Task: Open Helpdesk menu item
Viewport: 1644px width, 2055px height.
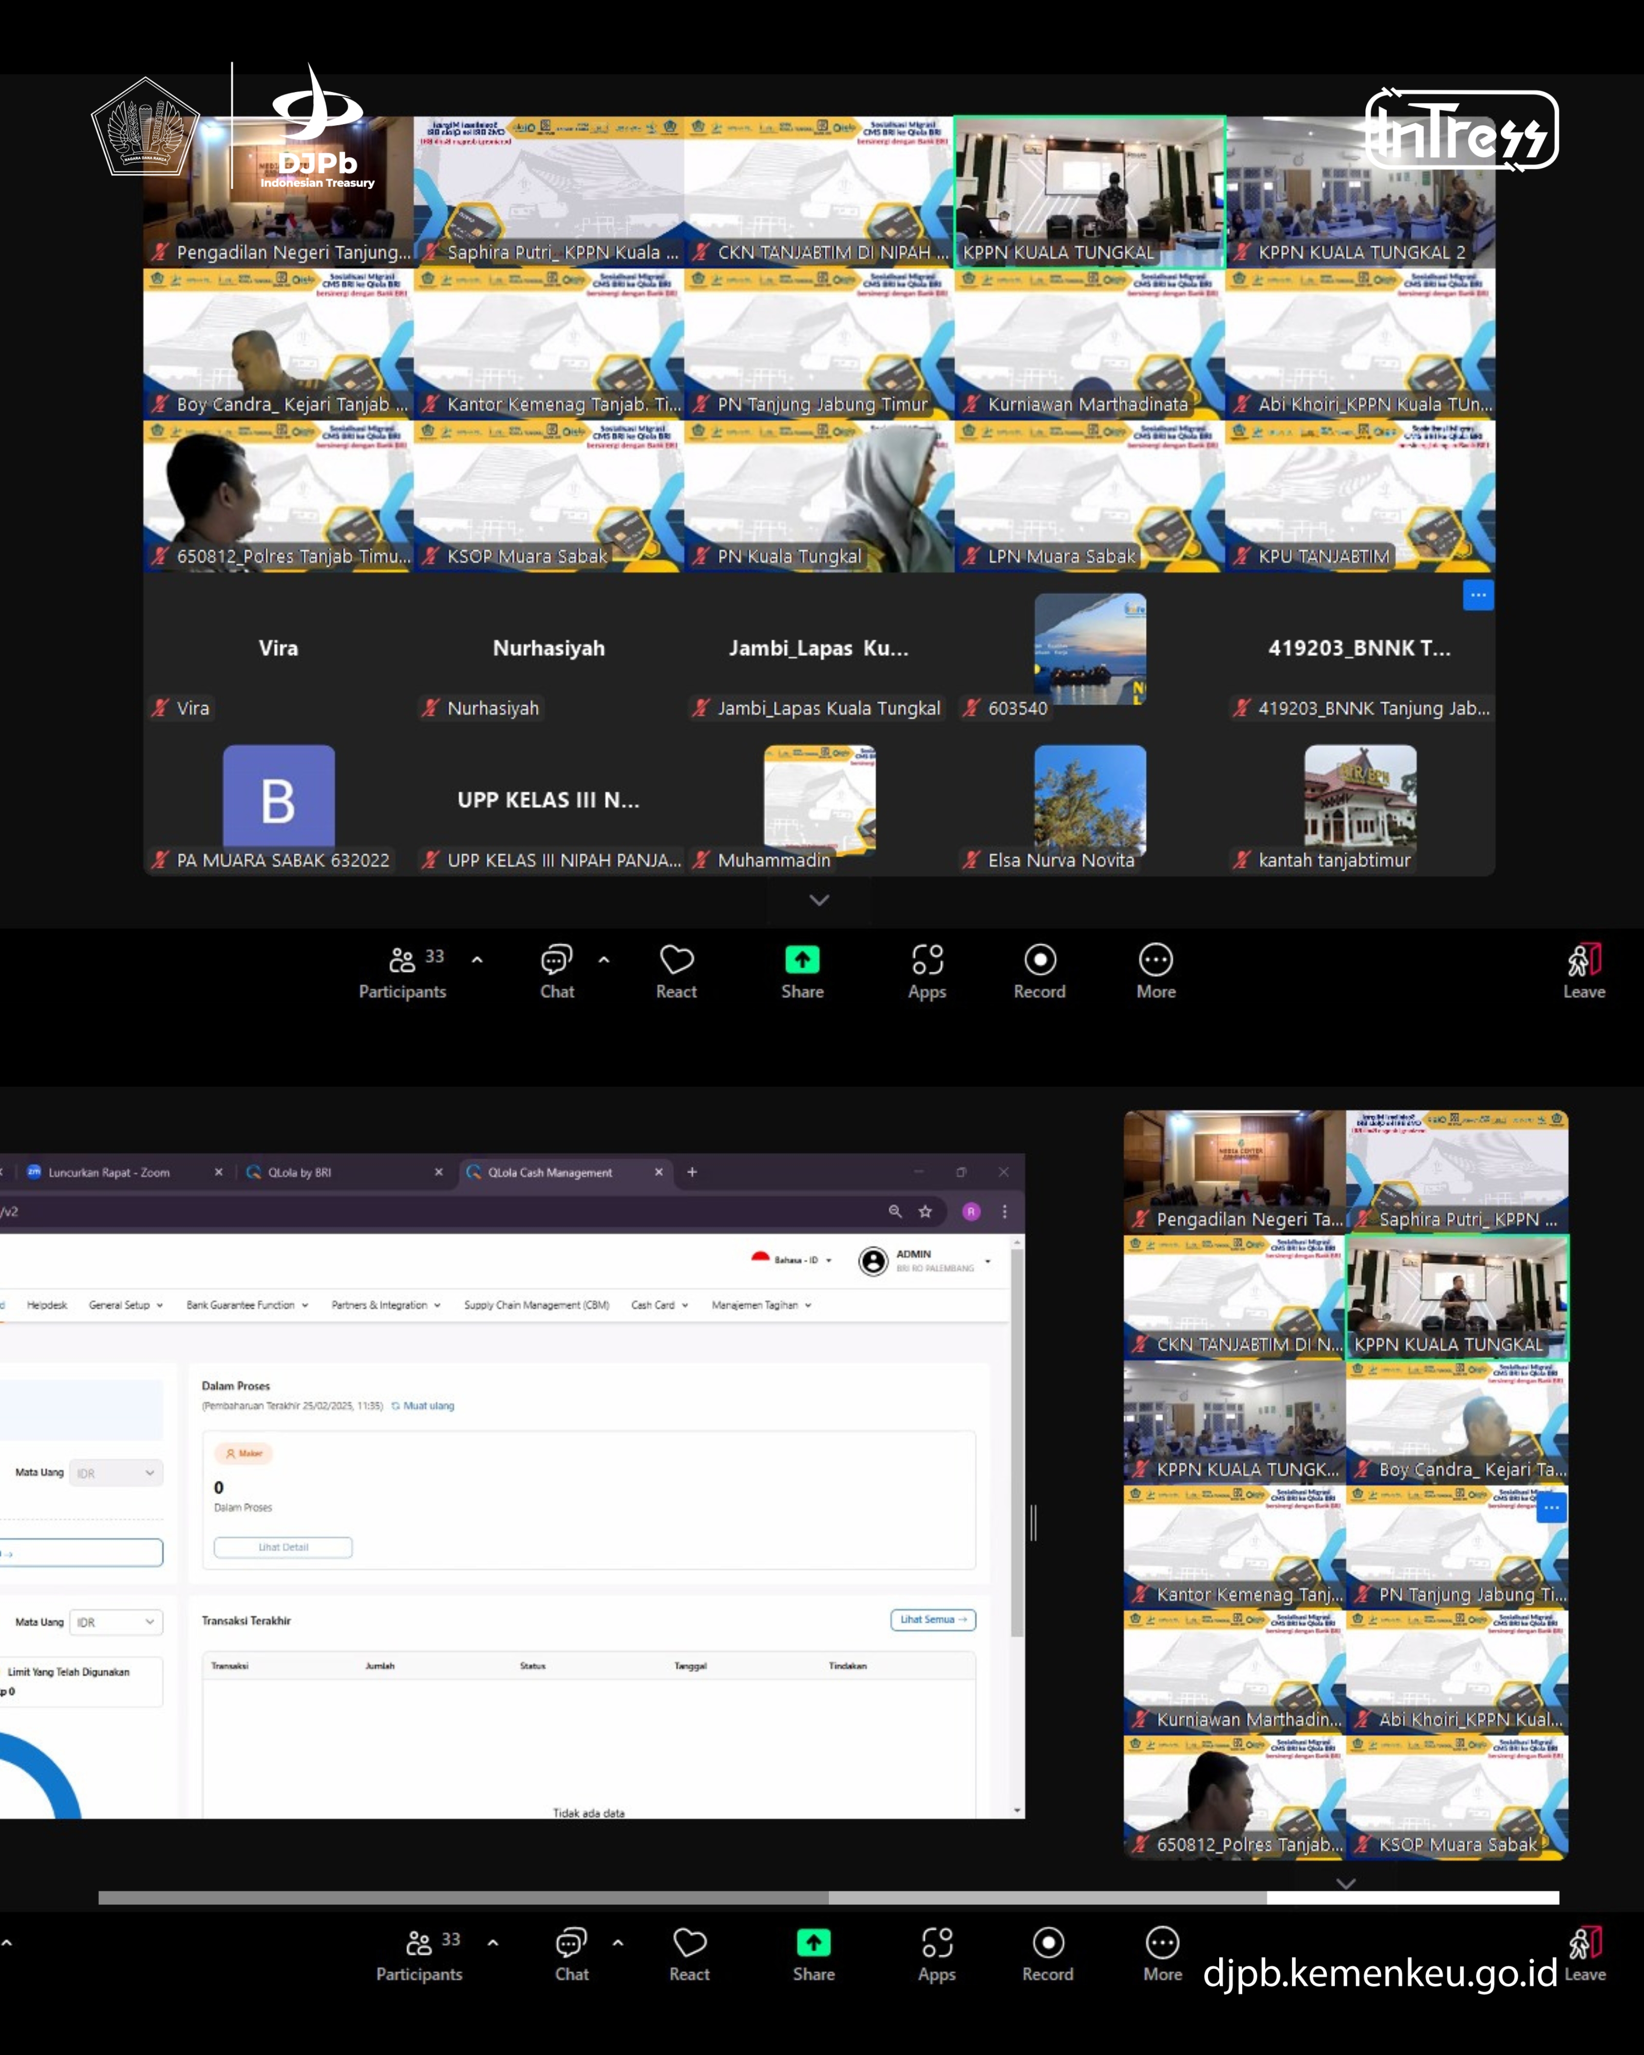Action: (x=47, y=1305)
